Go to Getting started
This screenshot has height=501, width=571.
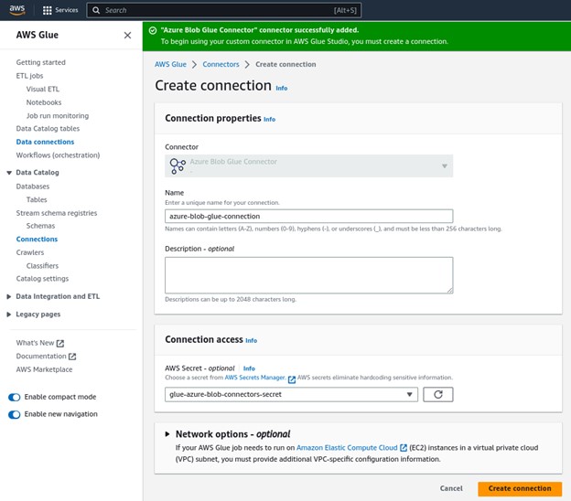tap(41, 62)
